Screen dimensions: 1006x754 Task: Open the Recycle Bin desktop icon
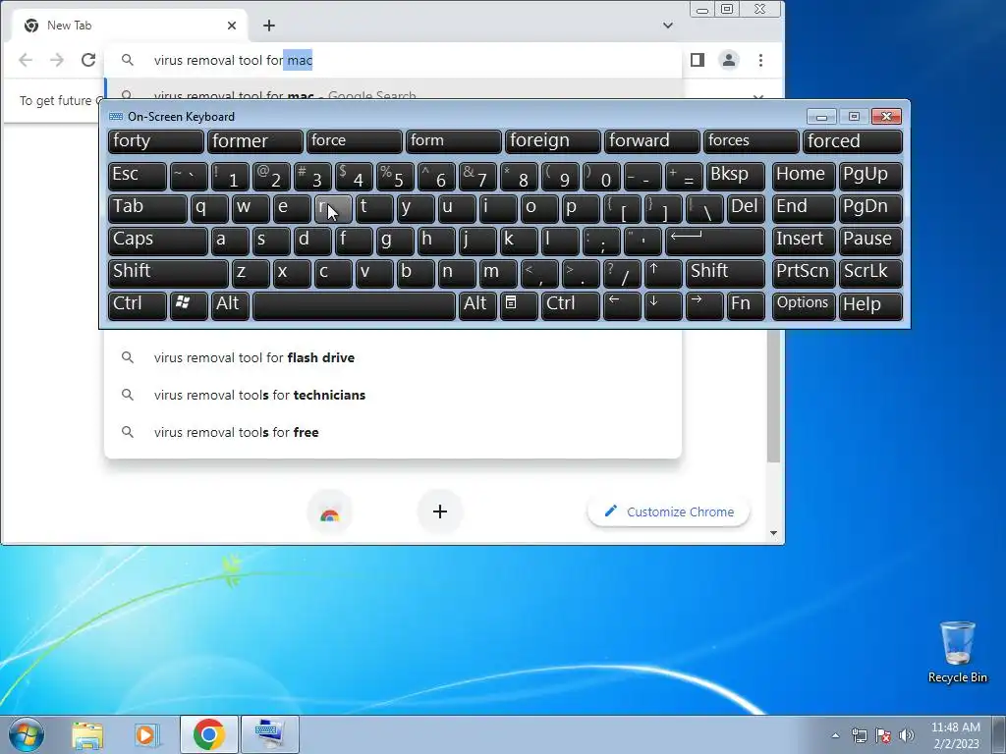pyautogui.click(x=957, y=652)
